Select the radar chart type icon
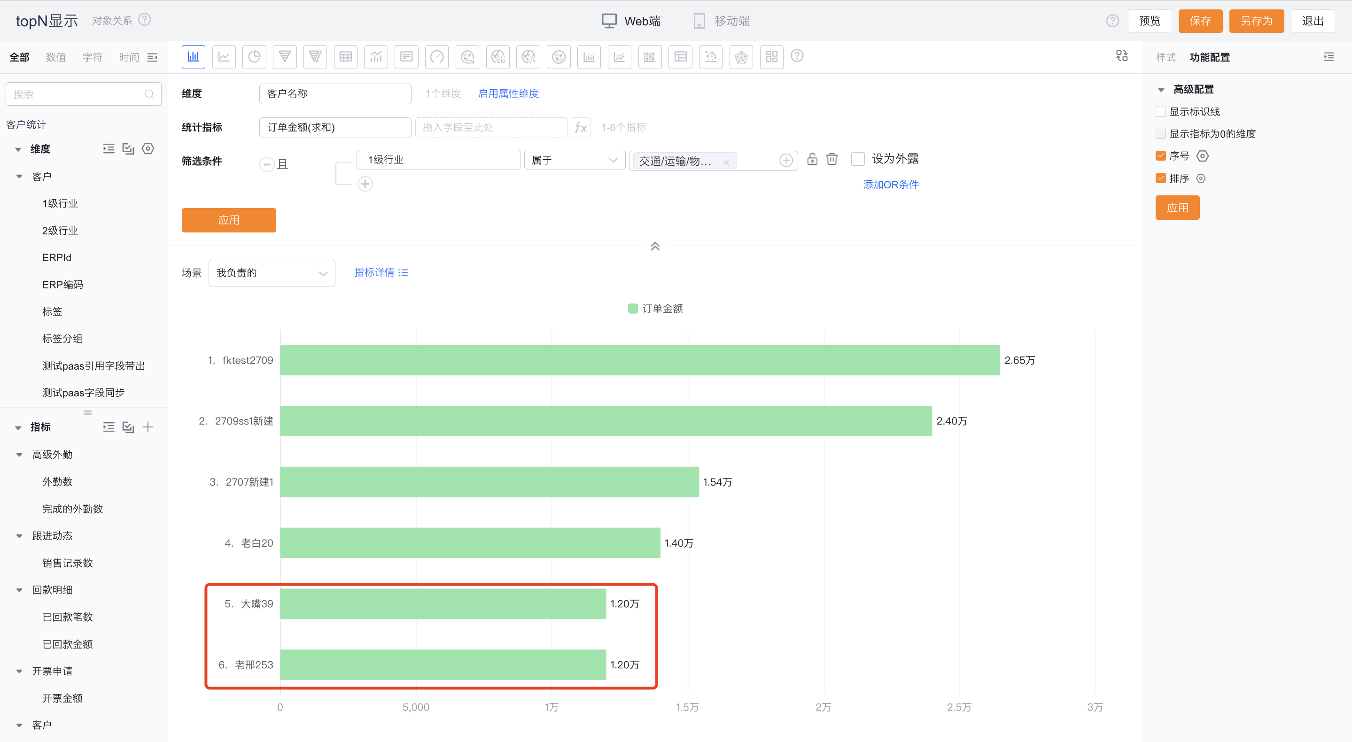Viewport: 1352px width, 742px height. point(741,57)
